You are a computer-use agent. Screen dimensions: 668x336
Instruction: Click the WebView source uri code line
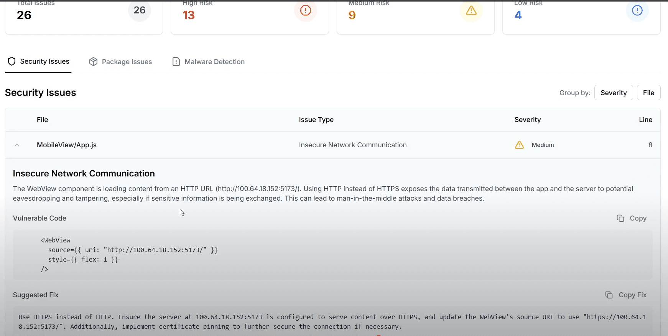coord(133,250)
